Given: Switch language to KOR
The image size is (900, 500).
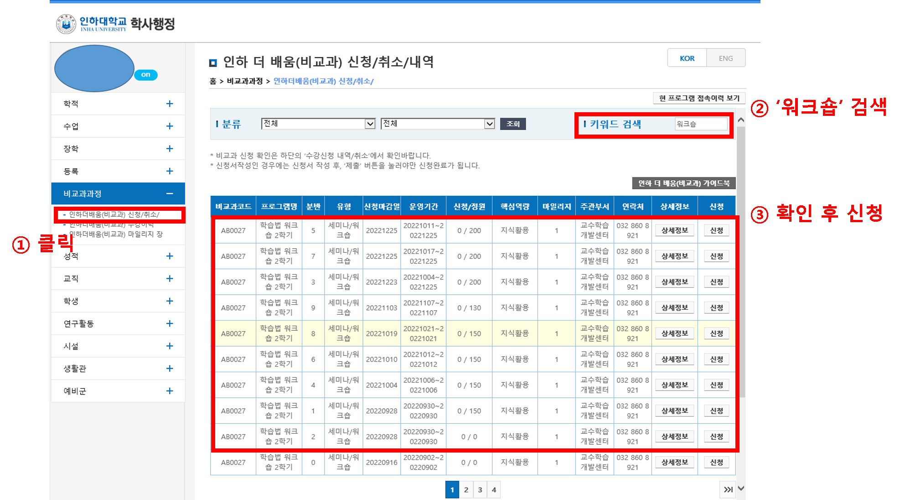Looking at the screenshot, I should pos(687,58).
